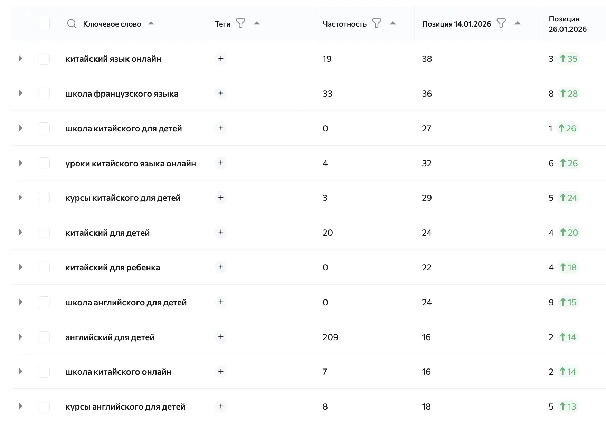Add tag to 'школа французского языка' row
606x423 pixels.
(x=221, y=93)
